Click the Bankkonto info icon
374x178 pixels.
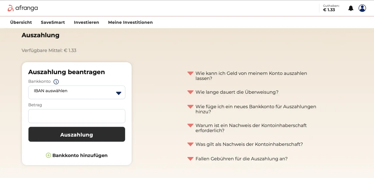(56, 82)
